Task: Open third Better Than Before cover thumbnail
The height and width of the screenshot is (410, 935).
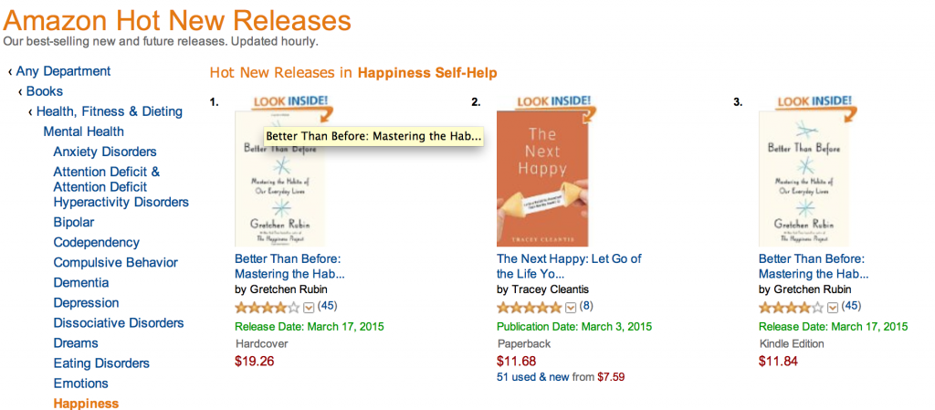Action: (804, 179)
